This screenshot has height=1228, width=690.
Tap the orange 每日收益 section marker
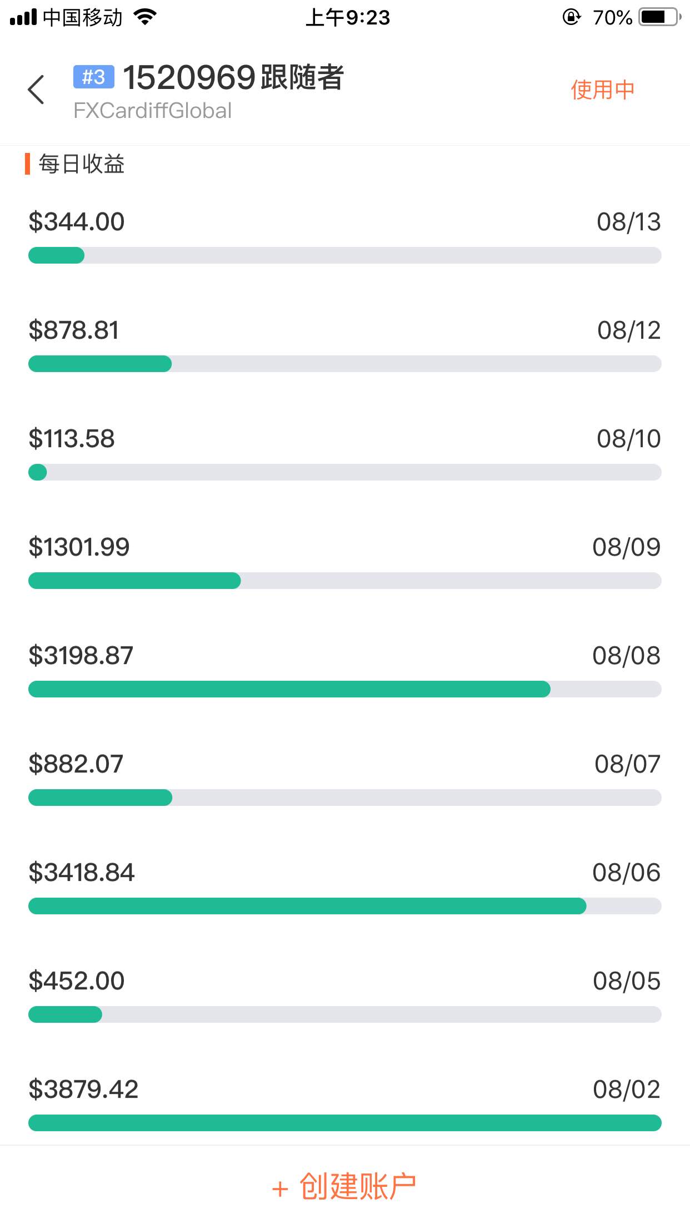coord(27,164)
